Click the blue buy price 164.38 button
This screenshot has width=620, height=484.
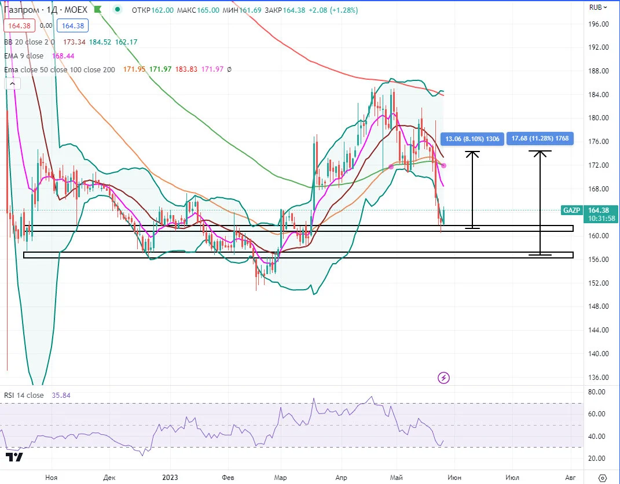point(73,25)
